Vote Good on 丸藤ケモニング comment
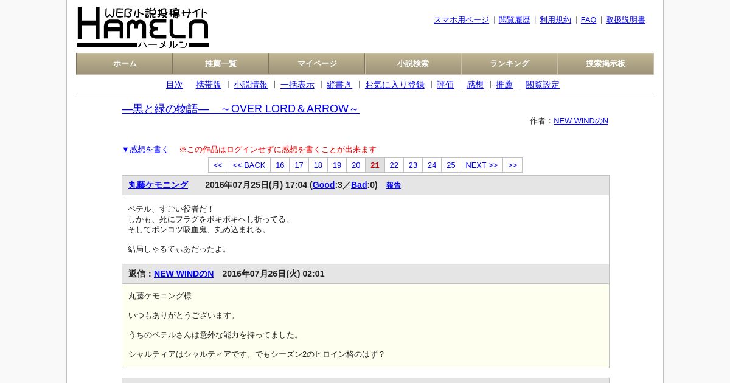 (x=324, y=185)
